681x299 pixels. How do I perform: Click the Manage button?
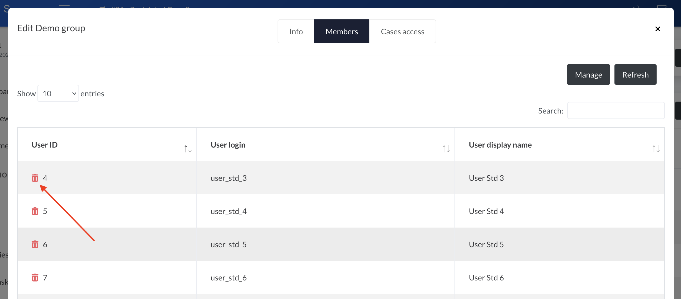pos(588,74)
